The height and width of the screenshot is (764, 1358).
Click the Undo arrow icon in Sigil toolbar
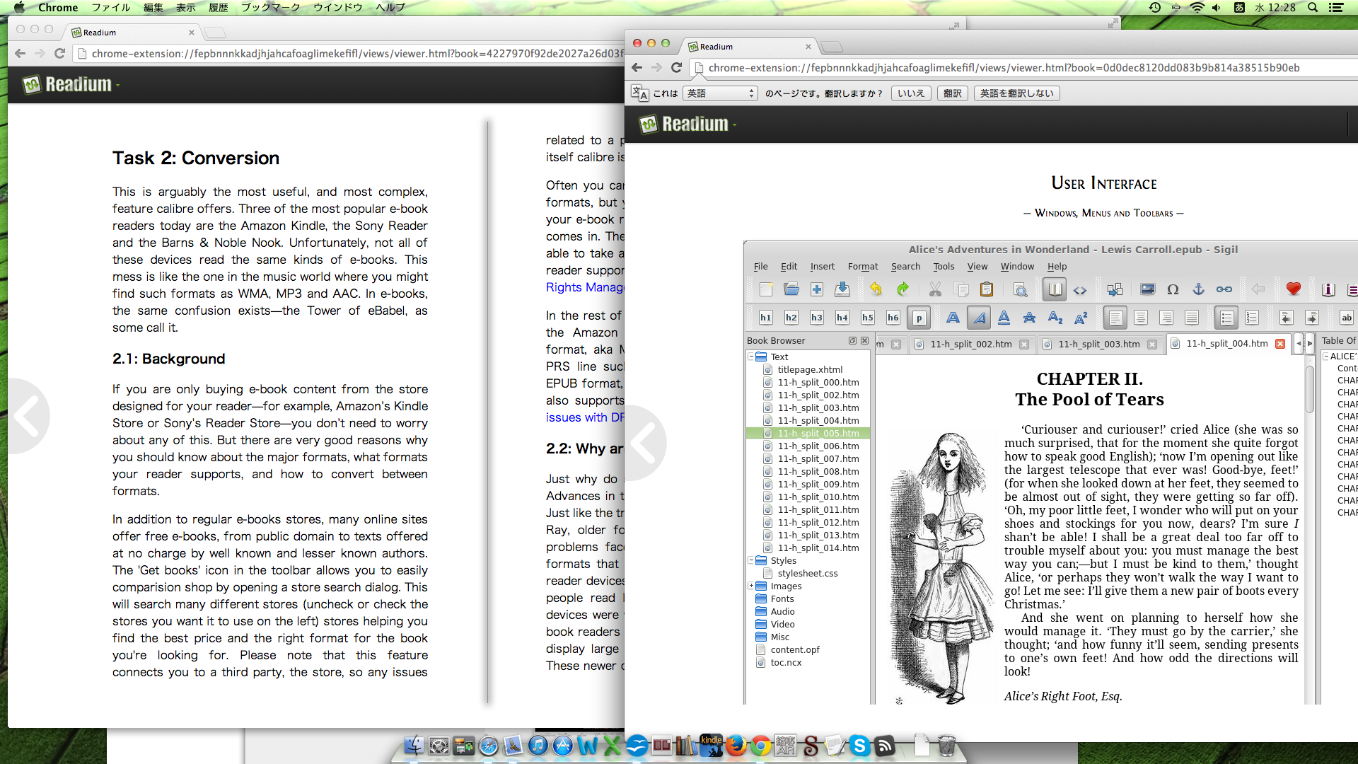[x=874, y=289]
